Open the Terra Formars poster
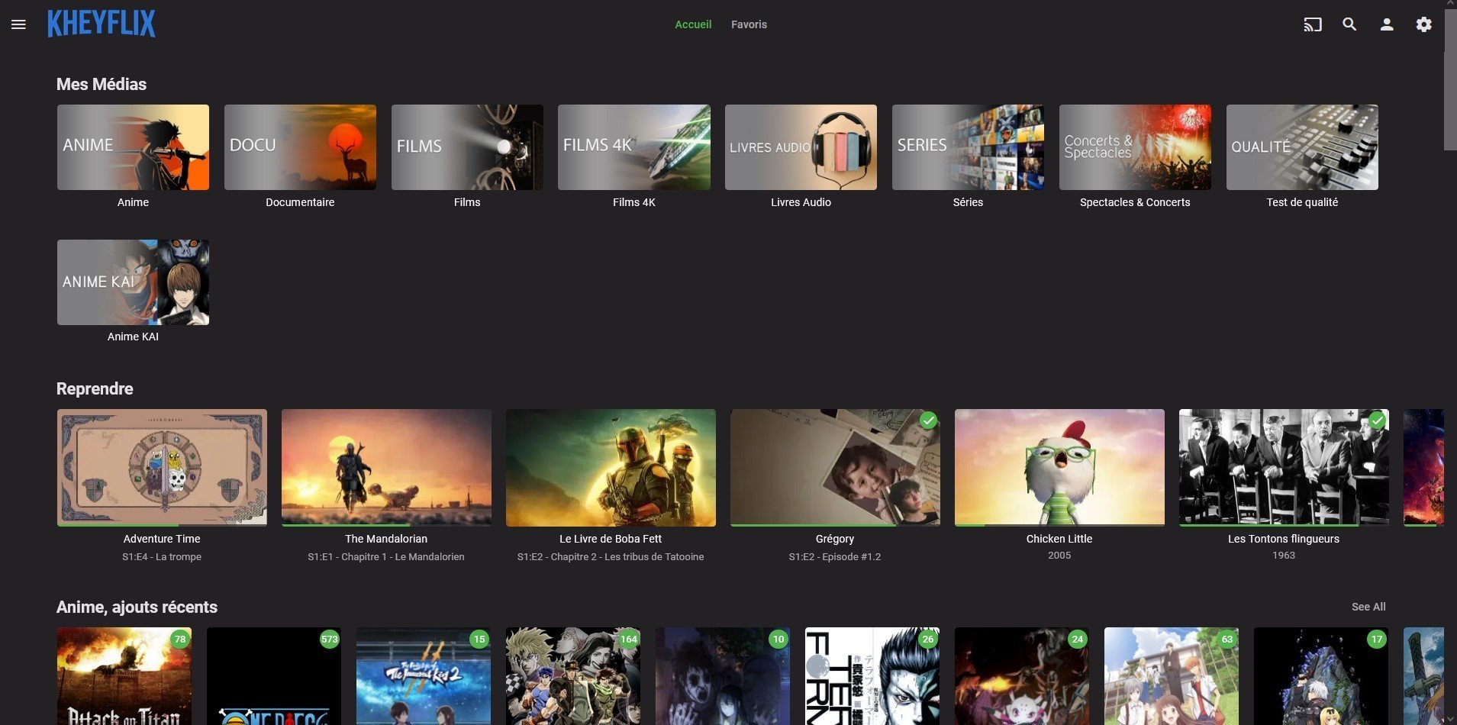Screen dimensions: 1457x725 click(x=872, y=676)
